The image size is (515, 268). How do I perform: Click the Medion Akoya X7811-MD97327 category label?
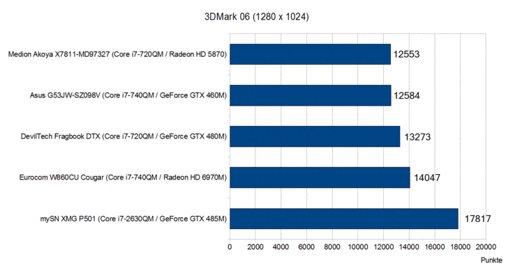[x=117, y=54]
